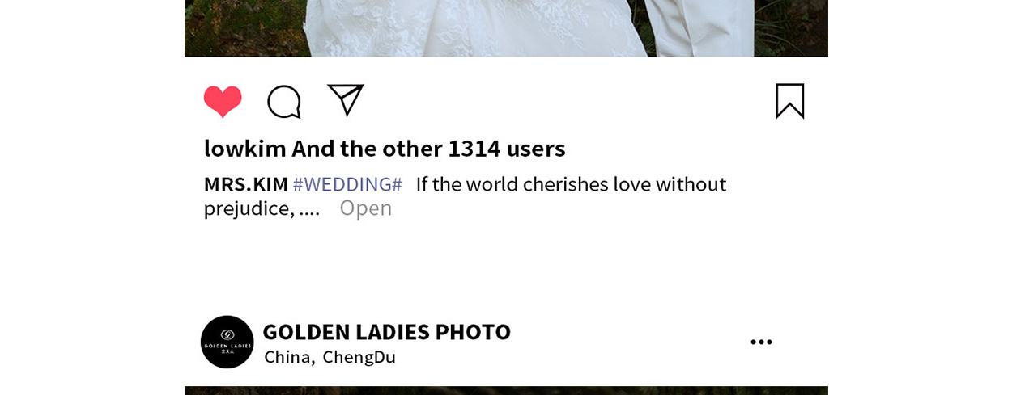The height and width of the screenshot is (395, 1012).
Task: Click caption text about cherishing love
Action: 571,184
